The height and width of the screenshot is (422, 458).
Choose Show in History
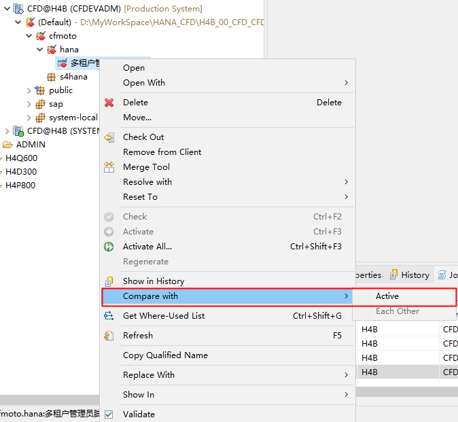click(228, 281)
